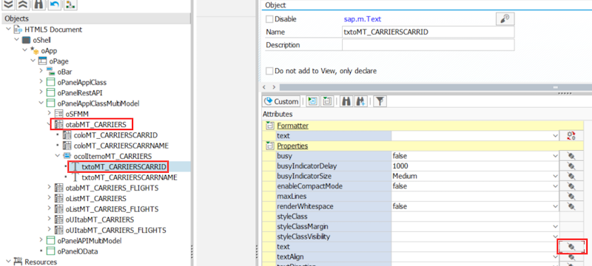
Task: Click the Formatter section heading link
Action: point(292,126)
